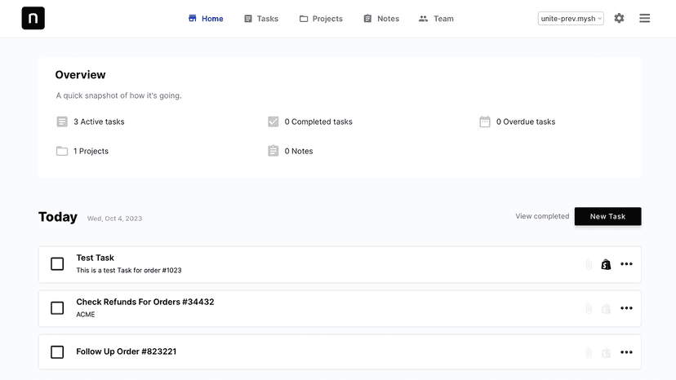The height and width of the screenshot is (380, 676).
Task: Open the unite-prev.mysh store dropdown
Action: (571, 19)
